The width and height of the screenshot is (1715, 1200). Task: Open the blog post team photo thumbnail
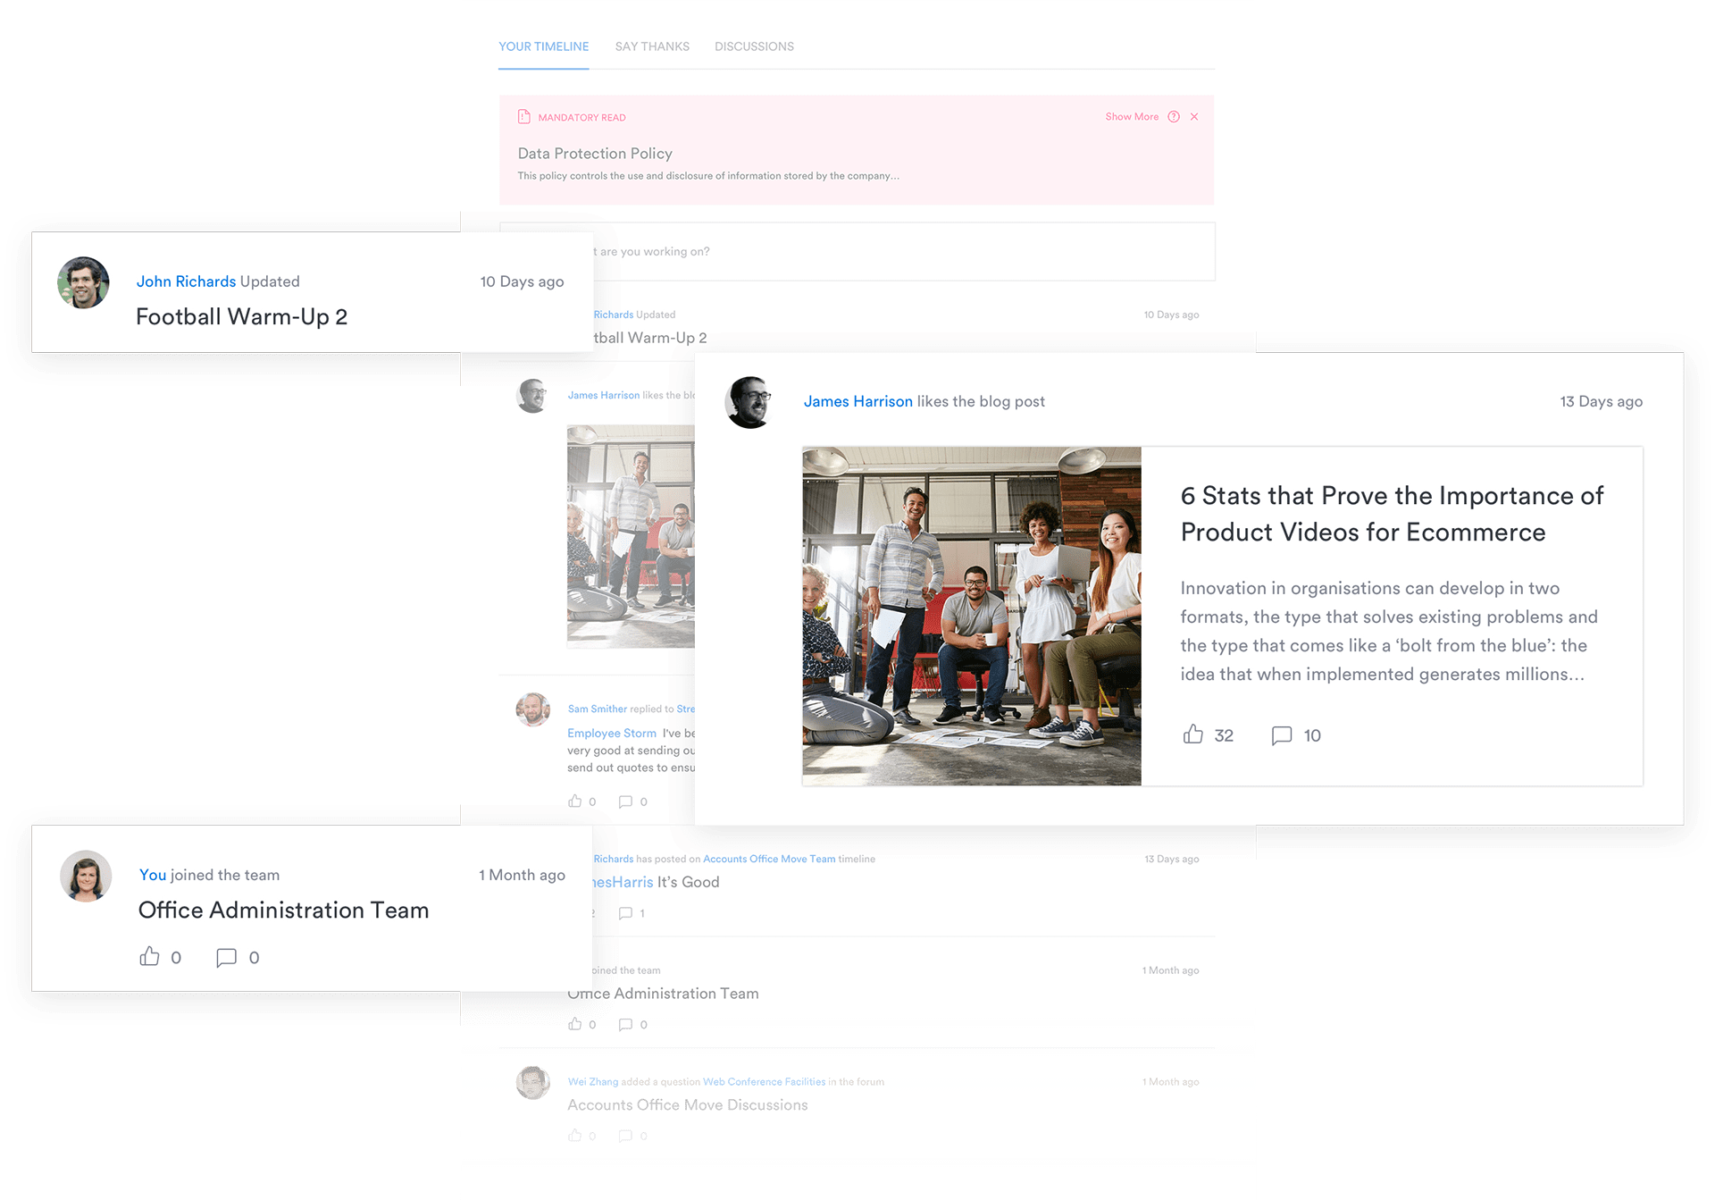click(x=971, y=615)
